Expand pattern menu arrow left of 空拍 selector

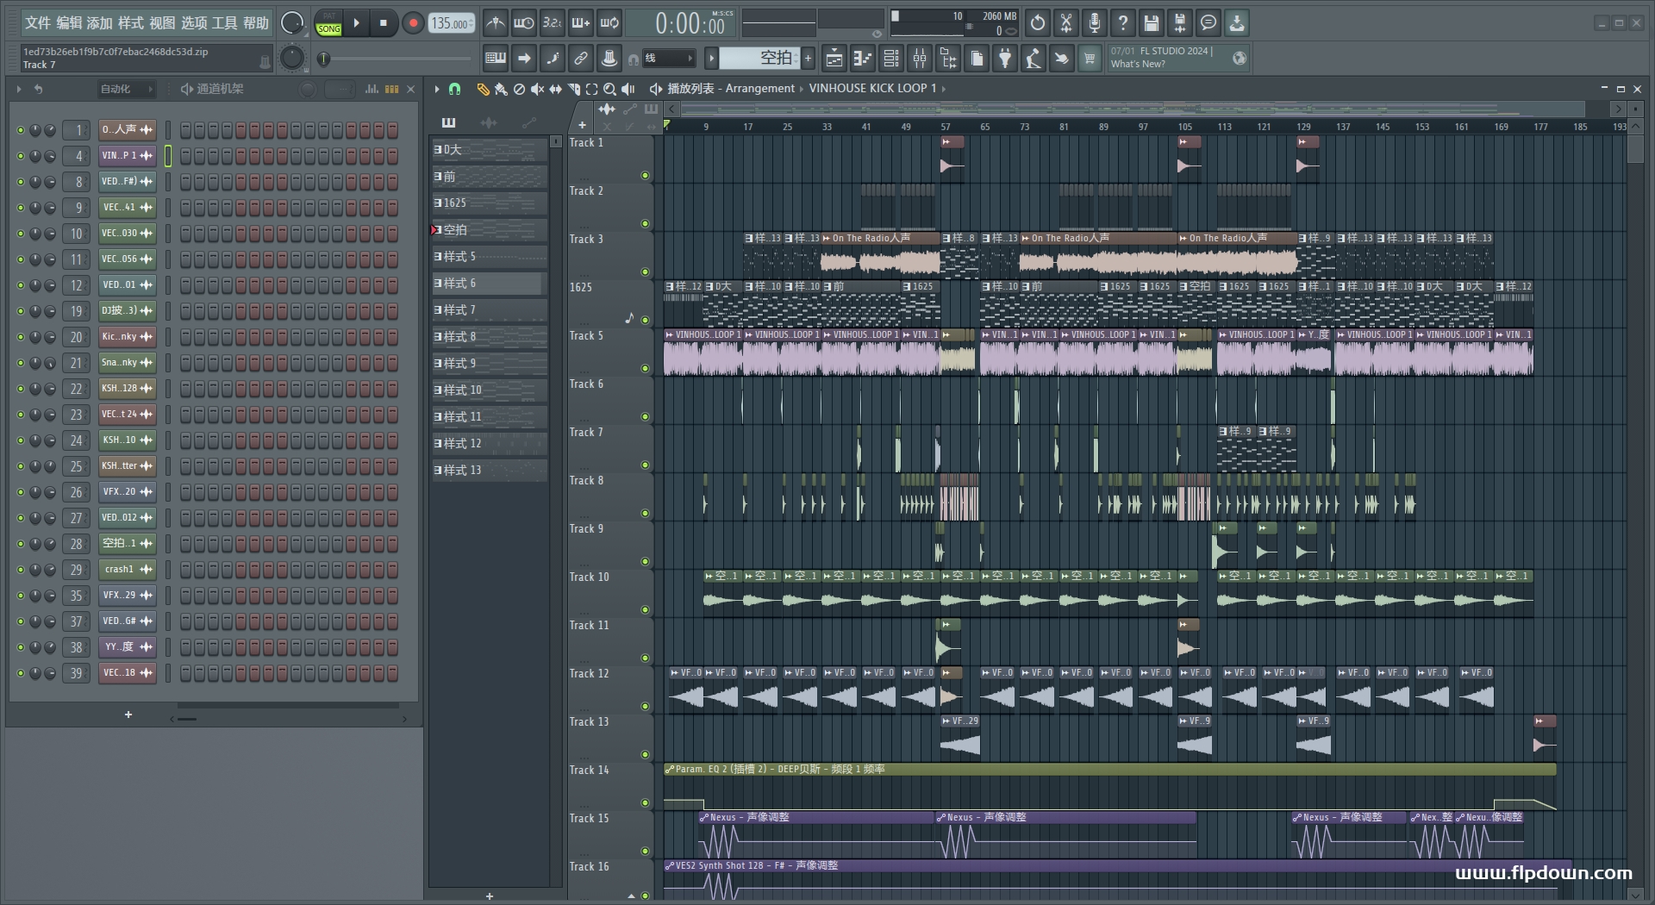pyautogui.click(x=711, y=58)
